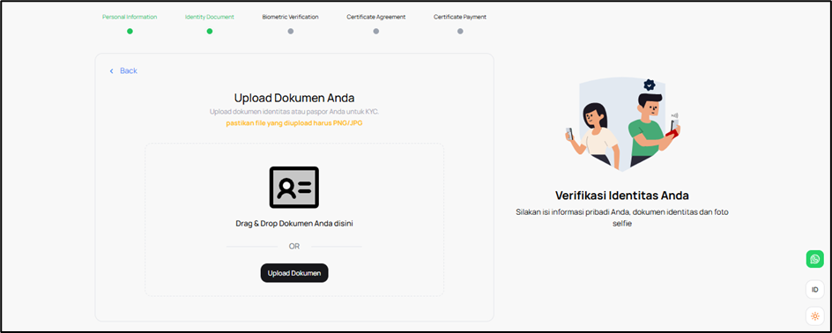Switch language with the ID button
Image resolution: width=832 pixels, height=333 pixels.
click(814, 290)
